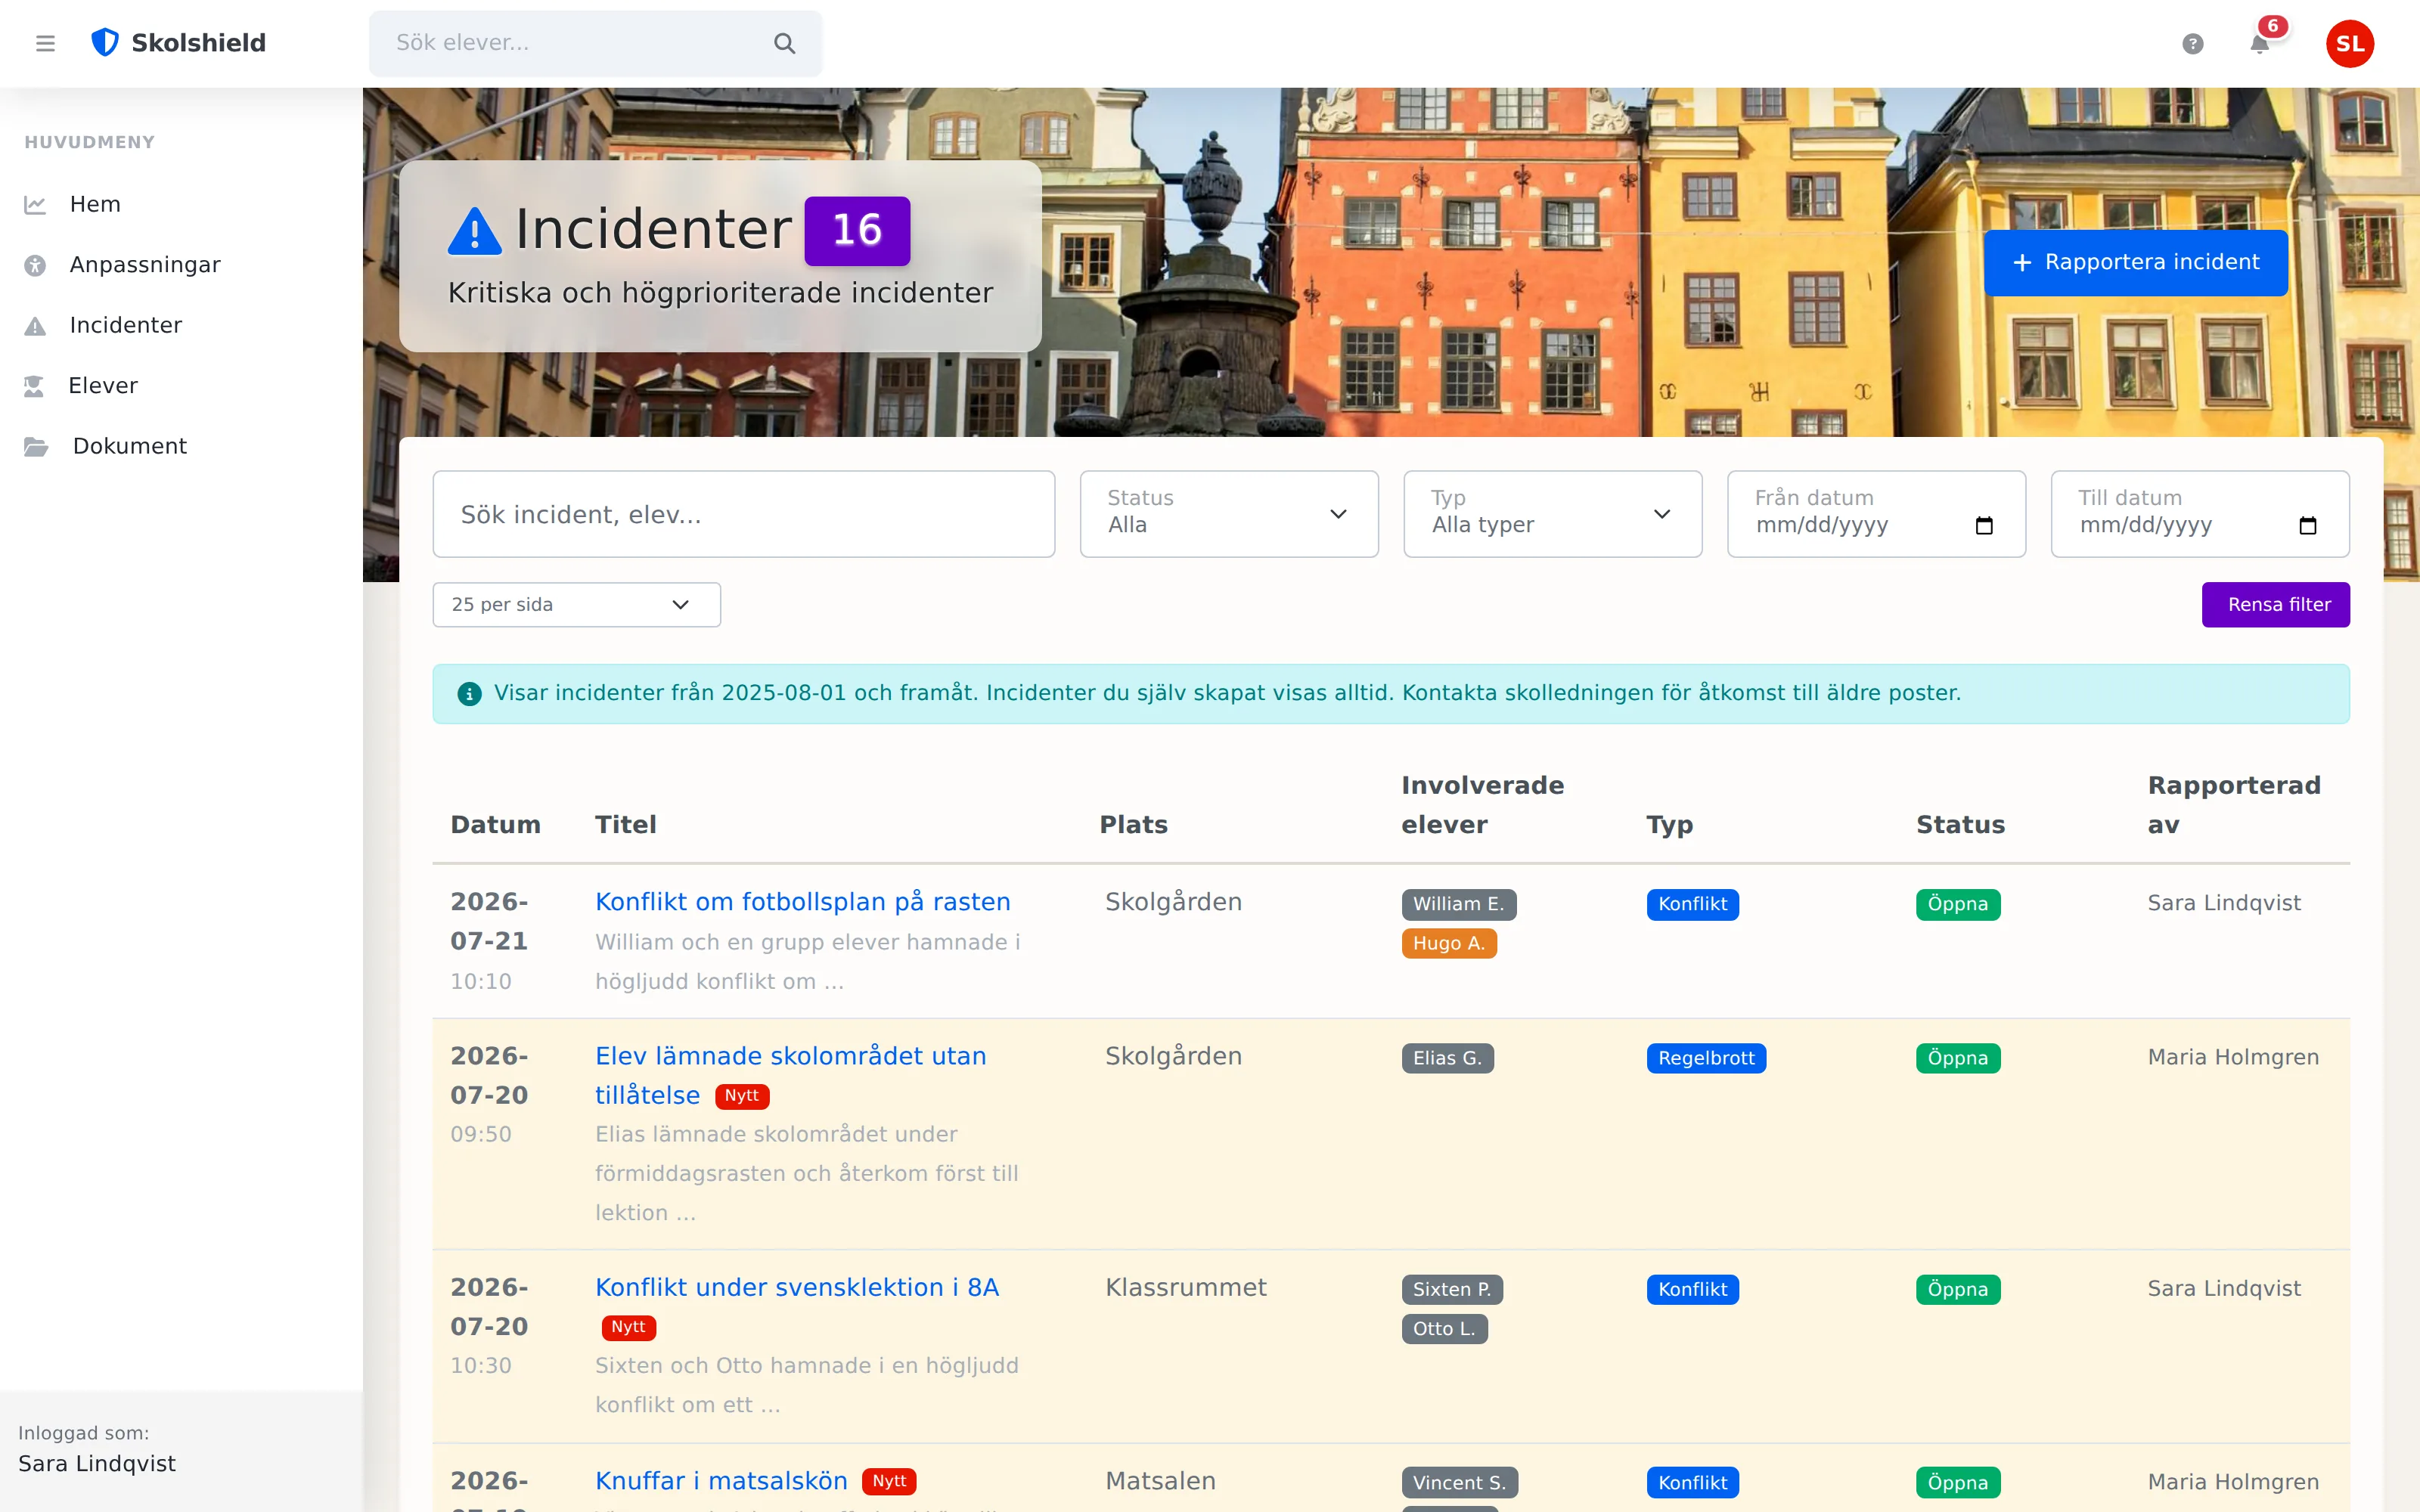Click the search magnifier icon
The width and height of the screenshot is (2420, 1512).
(x=784, y=43)
